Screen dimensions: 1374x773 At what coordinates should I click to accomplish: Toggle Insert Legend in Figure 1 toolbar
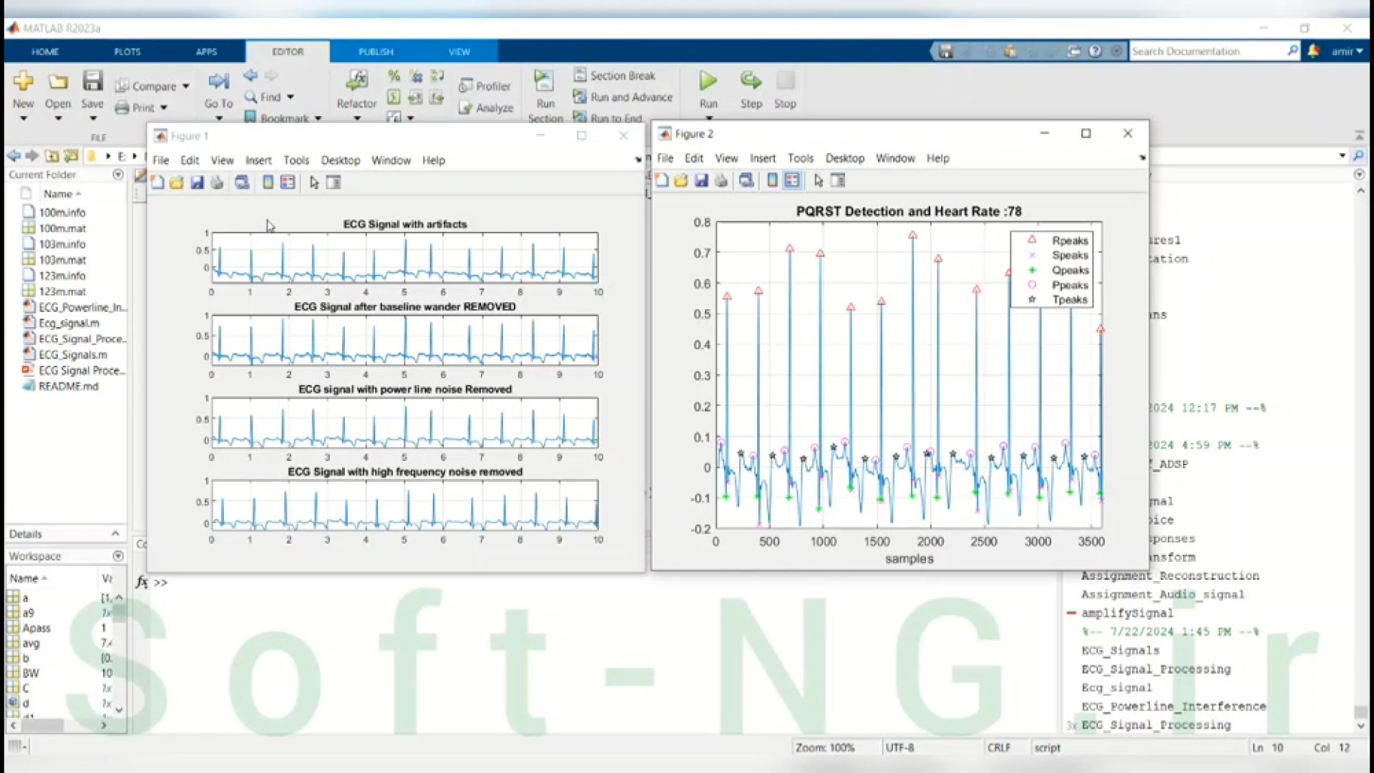click(x=288, y=183)
